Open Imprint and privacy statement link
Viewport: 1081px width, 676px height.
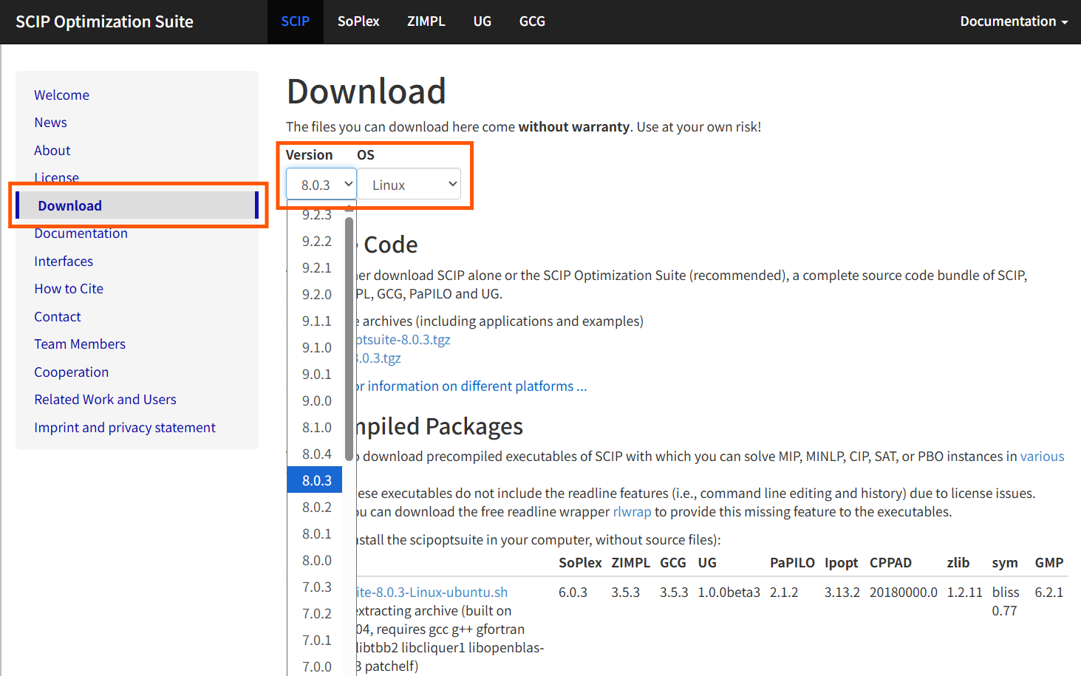click(125, 428)
